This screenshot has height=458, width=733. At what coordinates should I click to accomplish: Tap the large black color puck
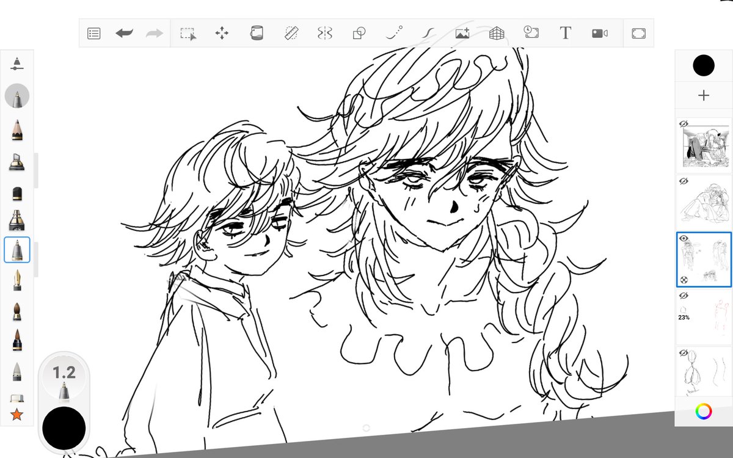(64, 429)
